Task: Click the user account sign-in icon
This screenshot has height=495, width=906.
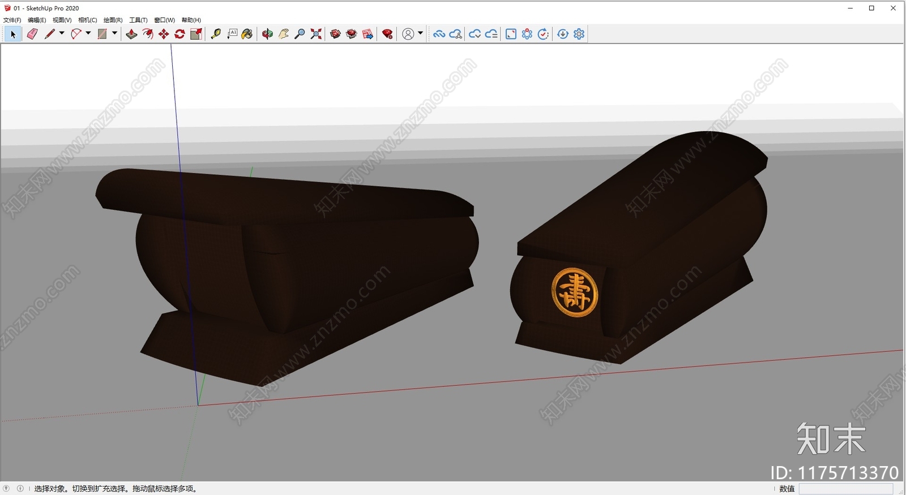Action: pyautogui.click(x=408, y=35)
